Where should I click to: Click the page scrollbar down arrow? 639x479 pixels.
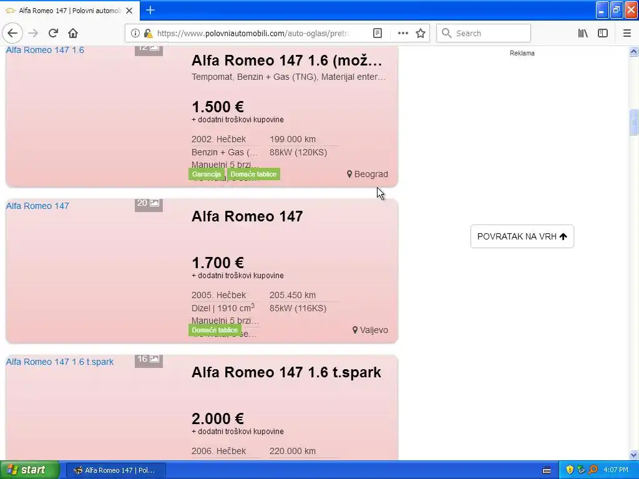(633, 455)
